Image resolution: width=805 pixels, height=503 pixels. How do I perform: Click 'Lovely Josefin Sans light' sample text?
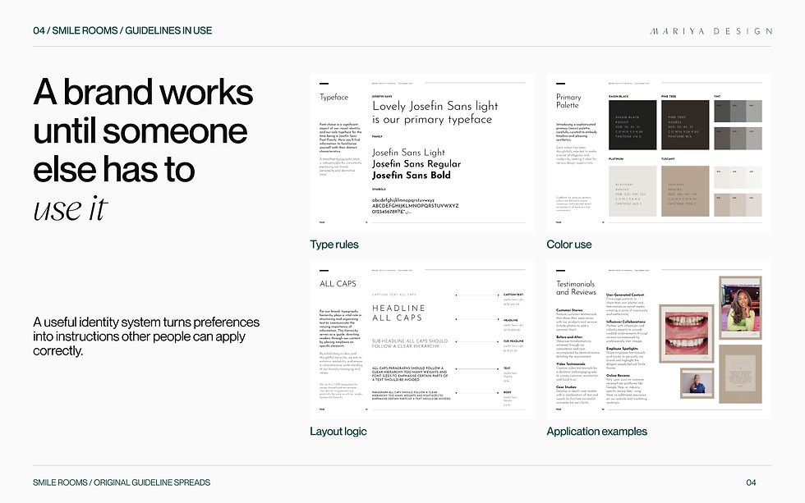point(435,106)
